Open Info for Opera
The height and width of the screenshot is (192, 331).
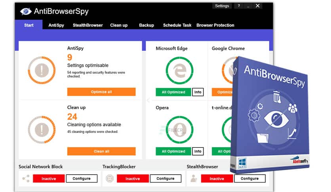click(198, 151)
